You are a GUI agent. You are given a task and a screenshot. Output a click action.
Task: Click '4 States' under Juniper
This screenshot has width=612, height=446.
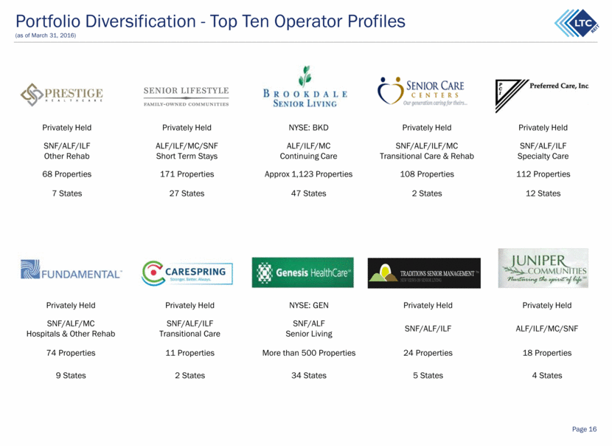click(x=547, y=375)
